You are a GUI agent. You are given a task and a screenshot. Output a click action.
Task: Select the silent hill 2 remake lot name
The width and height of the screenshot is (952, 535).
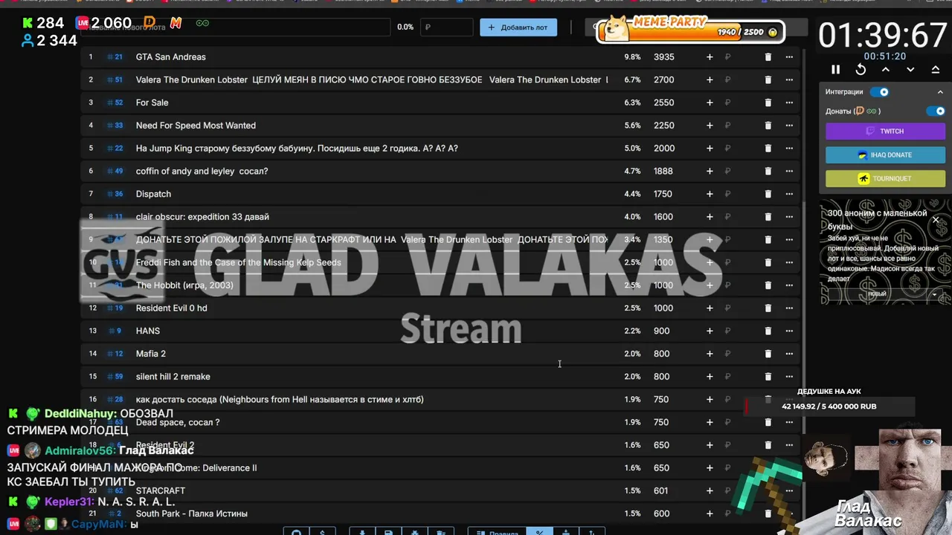tap(173, 377)
